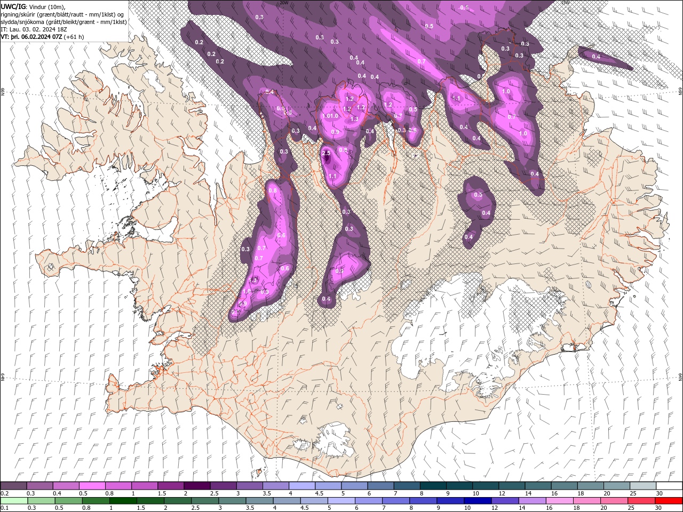Click the '30' label in the bottom legend row
The image size is (683, 512).
659,508
